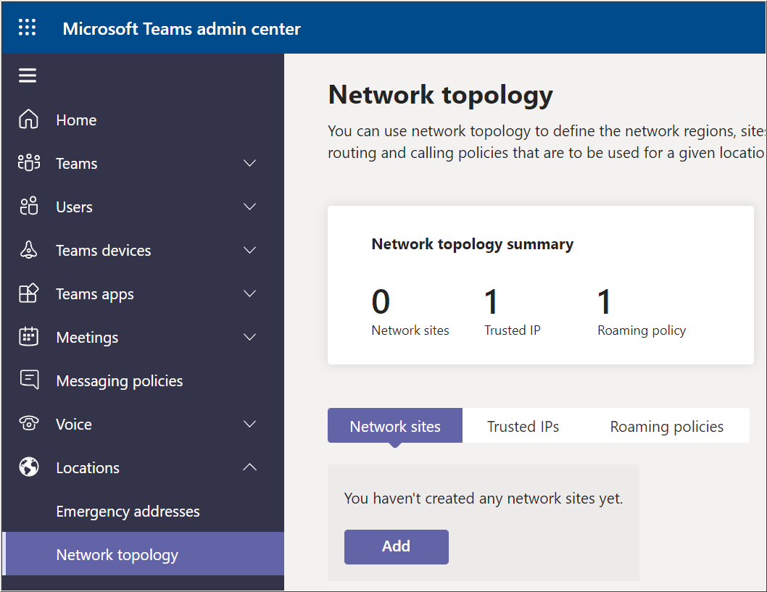Screen dimensions: 767x592
Task: Open Messaging policies page
Action: click(143, 381)
